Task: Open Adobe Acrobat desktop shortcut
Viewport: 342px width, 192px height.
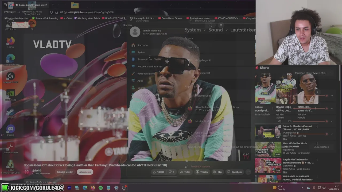Action: pyautogui.click(x=10, y=148)
